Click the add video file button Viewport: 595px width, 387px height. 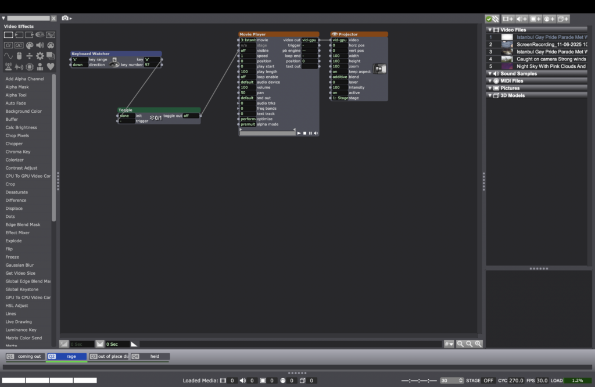coord(508,19)
